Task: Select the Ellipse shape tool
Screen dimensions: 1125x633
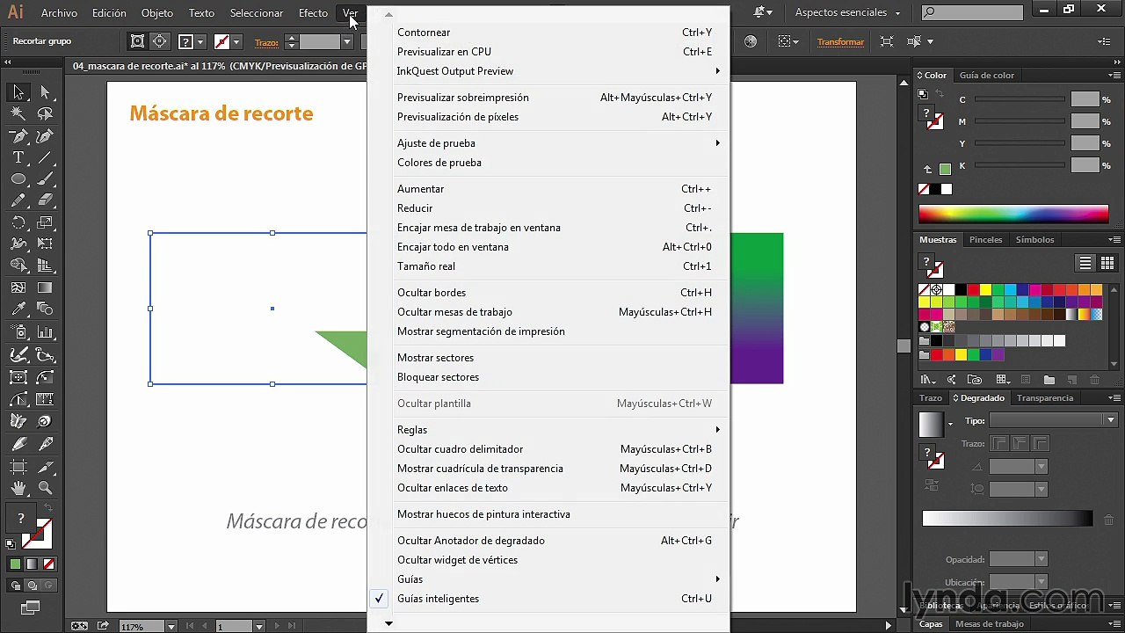Action: 18,179
